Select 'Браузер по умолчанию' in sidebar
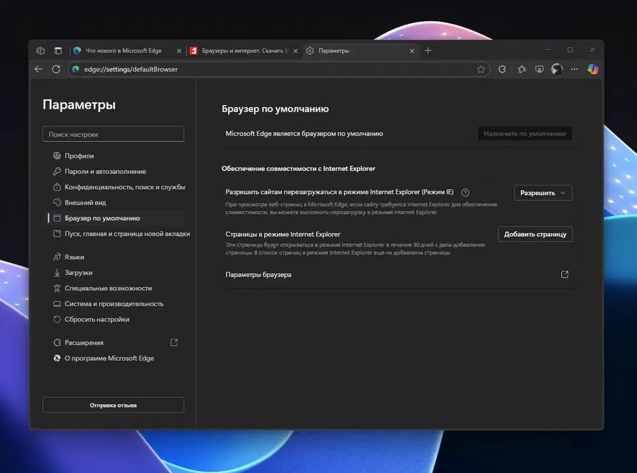The image size is (637, 473). [114, 218]
